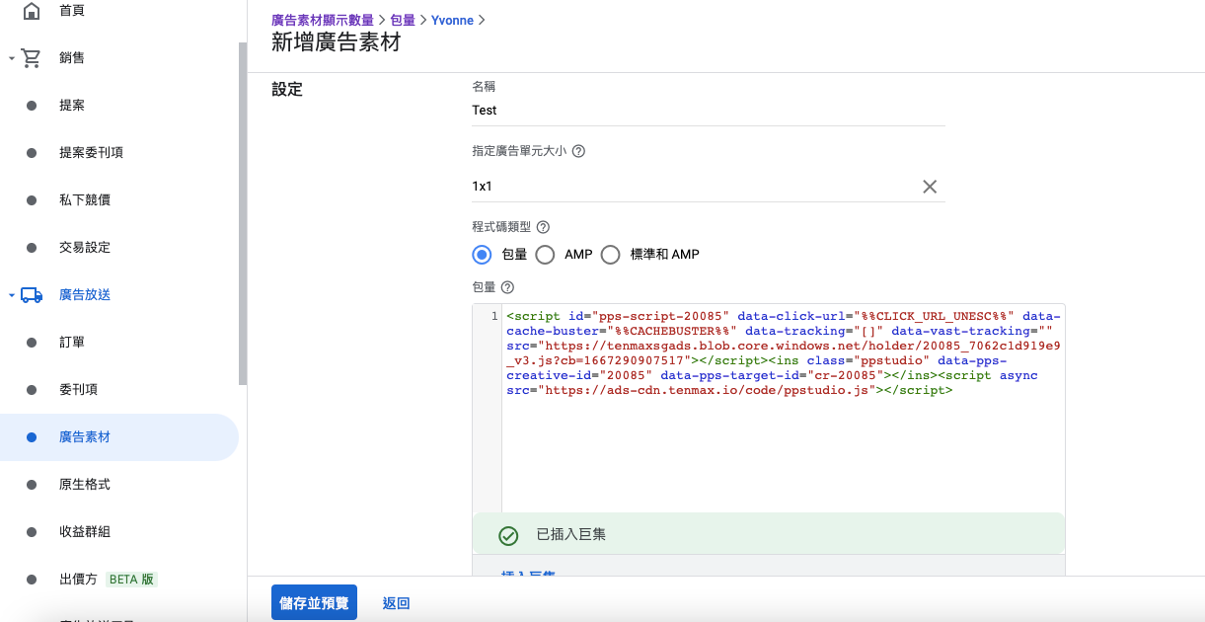
Task: Click the 已插入巨集 notification text
Action: (570, 535)
